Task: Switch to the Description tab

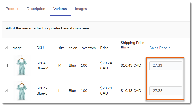Action: click(x=36, y=9)
